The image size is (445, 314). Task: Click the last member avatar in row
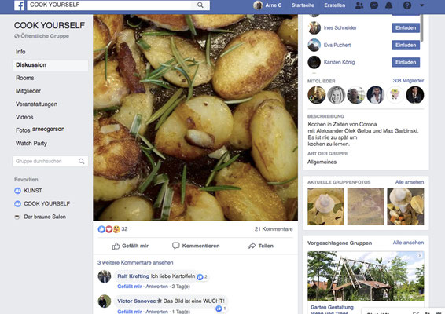[415, 95]
